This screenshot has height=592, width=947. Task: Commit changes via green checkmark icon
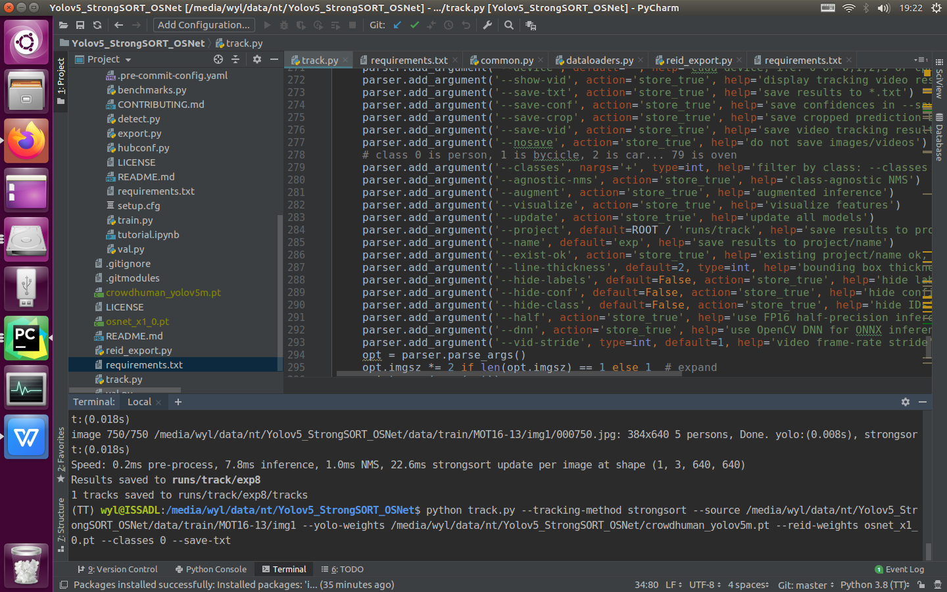click(415, 24)
